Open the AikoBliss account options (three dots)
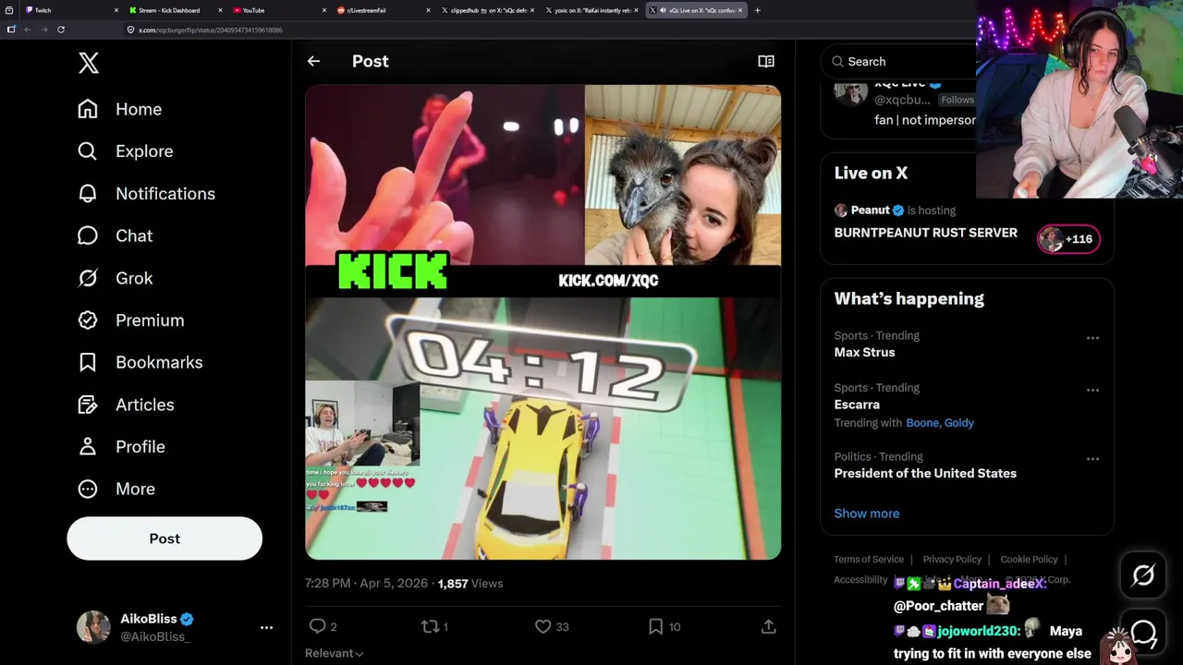This screenshot has width=1183, height=665. [266, 627]
